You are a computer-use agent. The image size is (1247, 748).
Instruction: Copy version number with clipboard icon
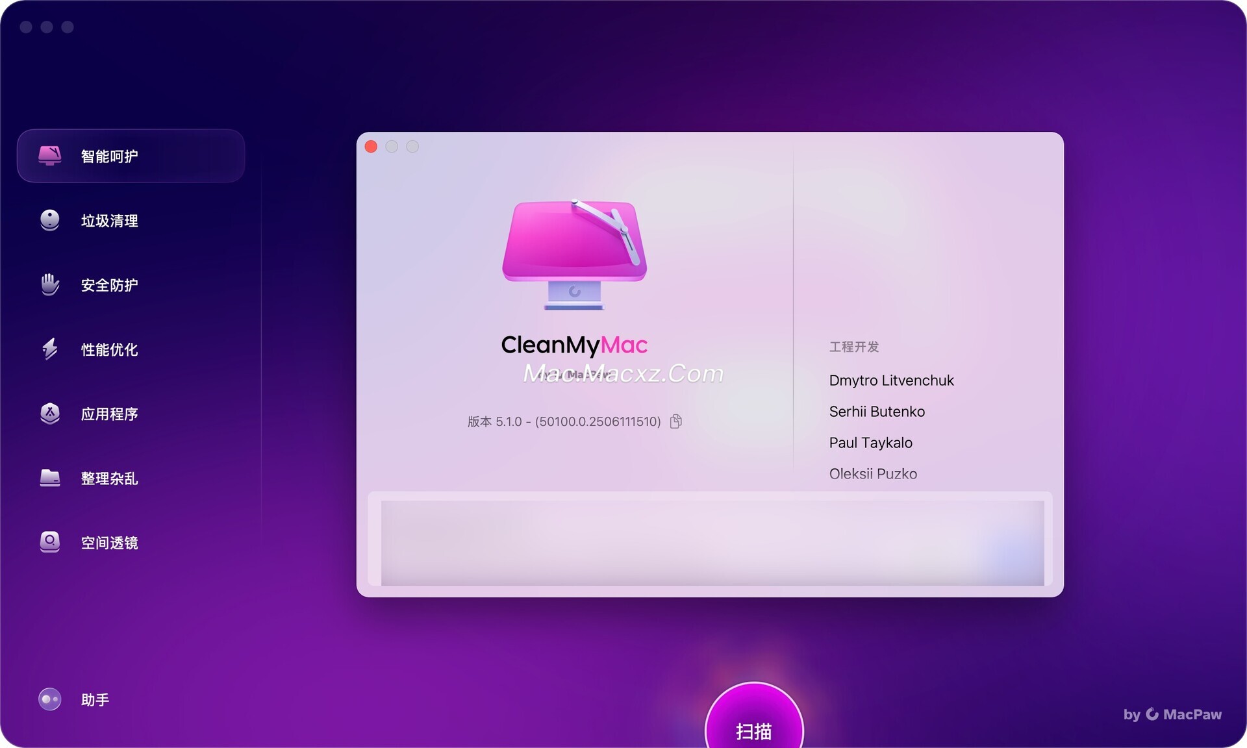(676, 421)
